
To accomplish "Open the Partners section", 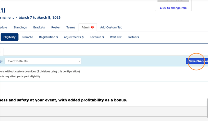I will click(x=133, y=37).
